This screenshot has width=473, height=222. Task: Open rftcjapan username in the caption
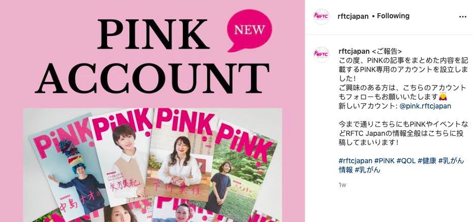354,51
